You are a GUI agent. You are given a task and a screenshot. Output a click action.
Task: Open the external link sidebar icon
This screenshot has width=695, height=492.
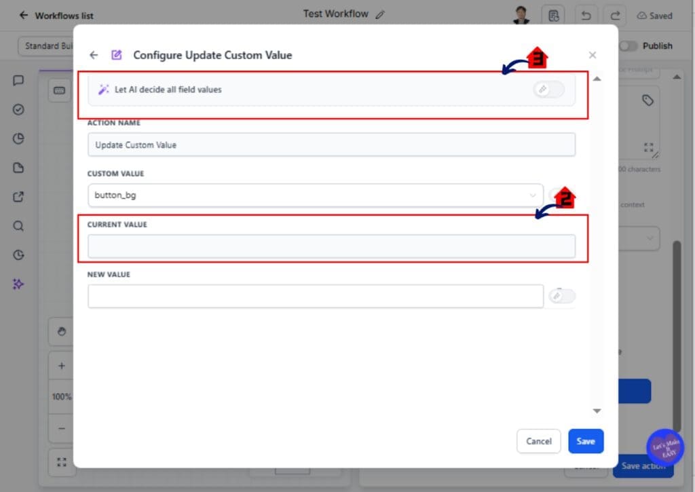(x=18, y=197)
